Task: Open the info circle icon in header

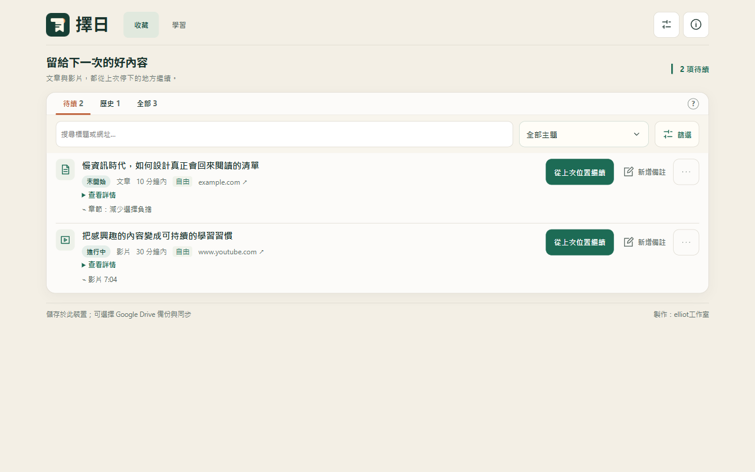Action: click(x=696, y=25)
